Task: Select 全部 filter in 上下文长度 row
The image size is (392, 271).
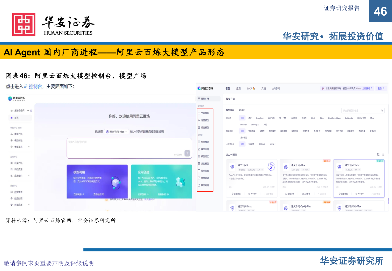Action: [242, 144]
